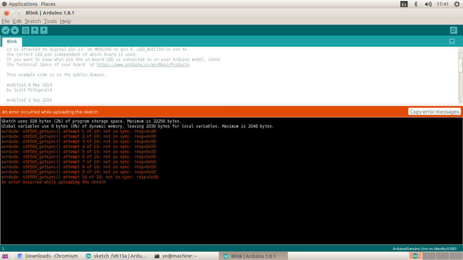Image resolution: width=463 pixels, height=260 pixels.
Task: Open the Tools menu
Action: click(x=50, y=21)
